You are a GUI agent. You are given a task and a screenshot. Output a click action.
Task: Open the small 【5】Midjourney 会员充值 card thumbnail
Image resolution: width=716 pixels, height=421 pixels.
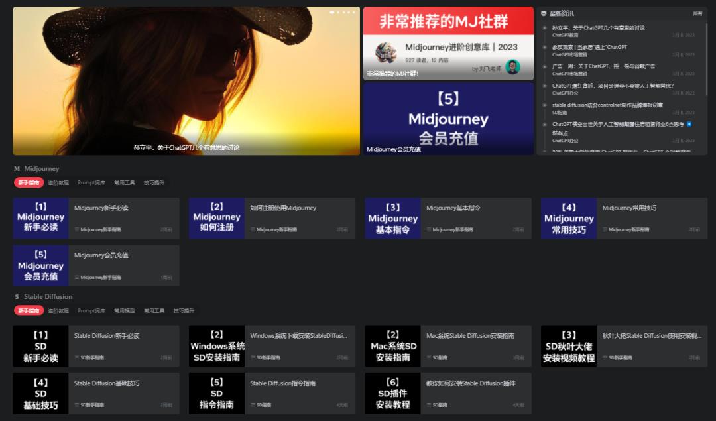tap(40, 266)
